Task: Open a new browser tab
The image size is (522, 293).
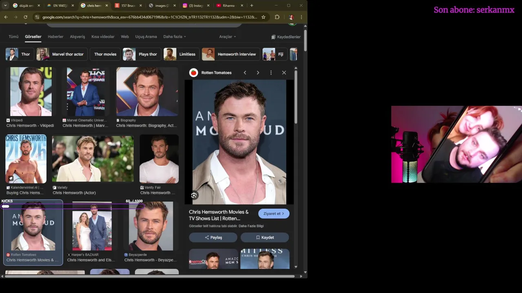Action: tap(252, 6)
